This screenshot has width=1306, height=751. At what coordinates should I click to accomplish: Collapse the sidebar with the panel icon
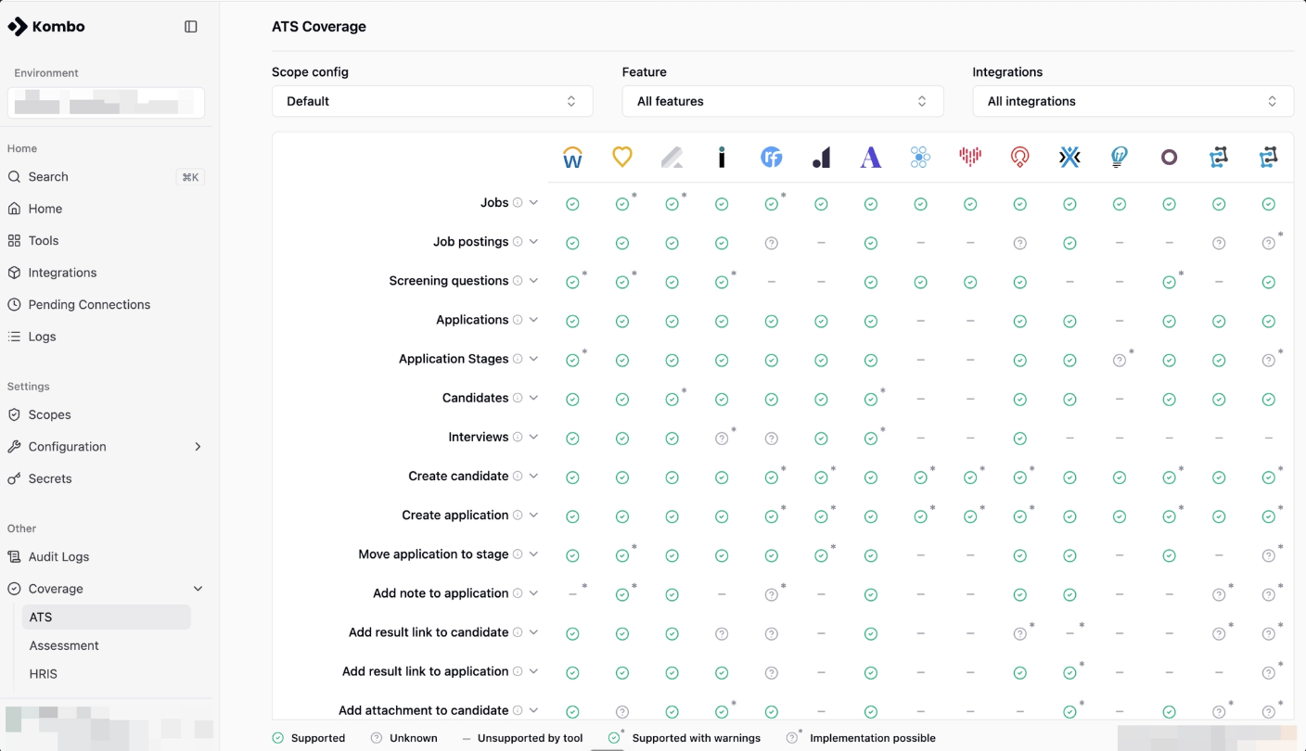click(x=191, y=27)
